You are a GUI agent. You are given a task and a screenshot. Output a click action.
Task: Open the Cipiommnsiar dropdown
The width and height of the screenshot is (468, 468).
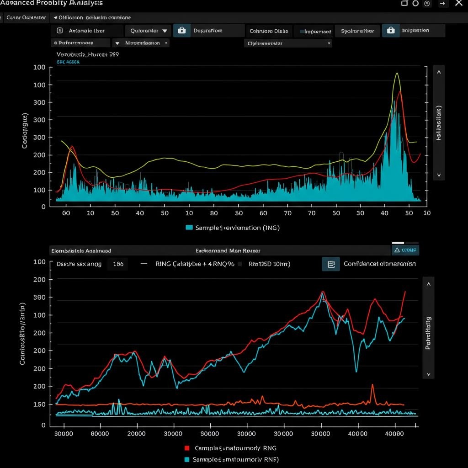point(288,43)
